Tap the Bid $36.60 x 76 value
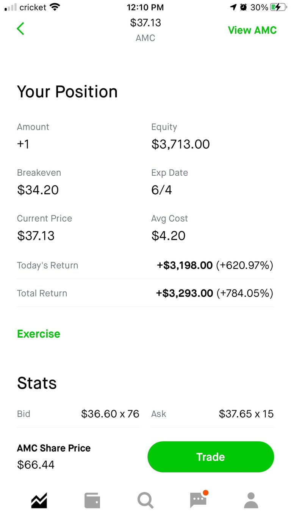The width and height of the screenshot is (291, 518). [x=110, y=414]
